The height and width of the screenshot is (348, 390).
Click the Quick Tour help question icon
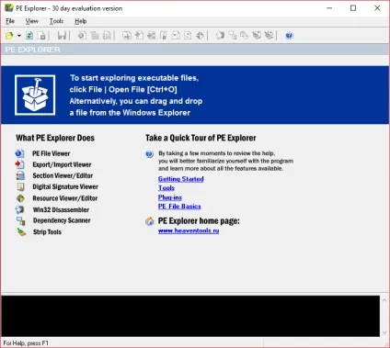(x=149, y=154)
